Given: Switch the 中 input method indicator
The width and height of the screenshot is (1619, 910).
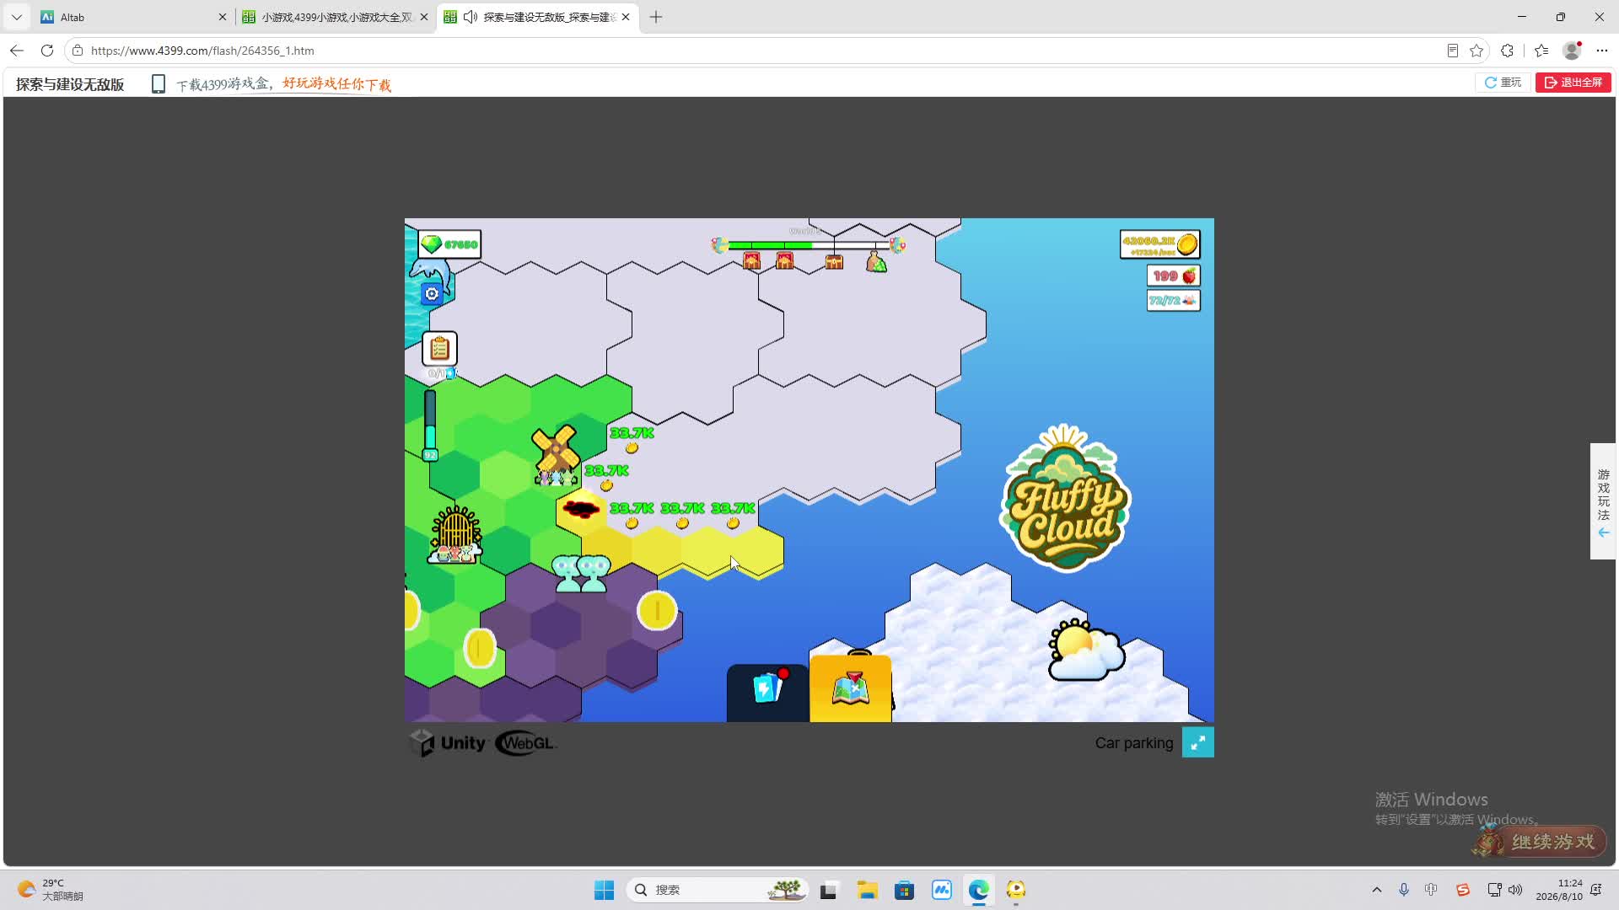Looking at the screenshot, I should click(x=1431, y=890).
